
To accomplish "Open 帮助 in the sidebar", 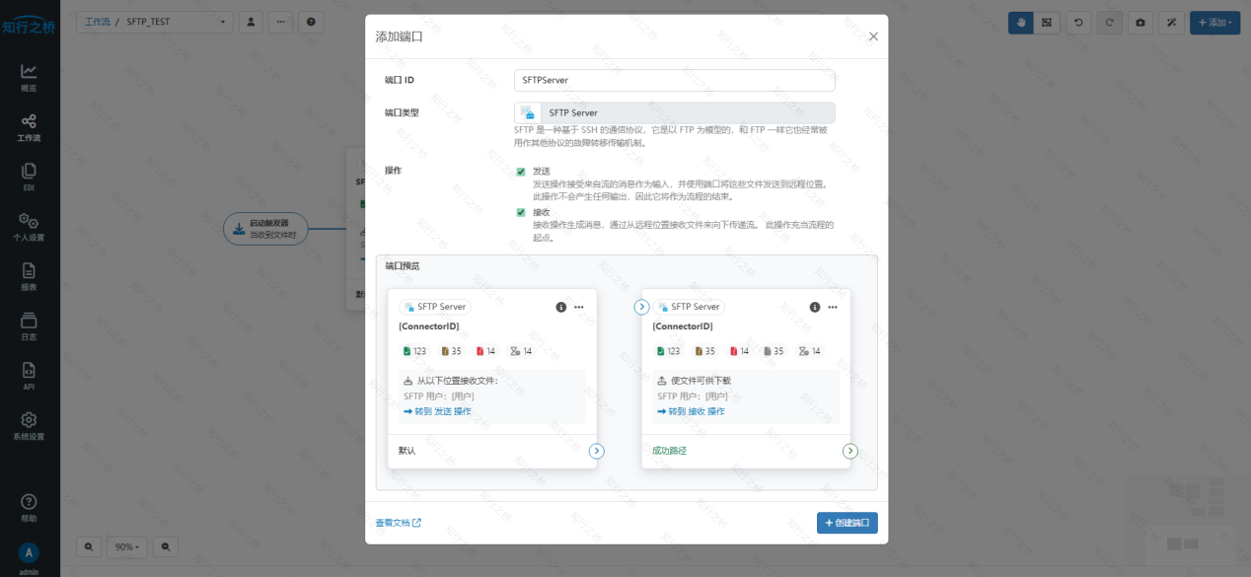I will click(29, 507).
